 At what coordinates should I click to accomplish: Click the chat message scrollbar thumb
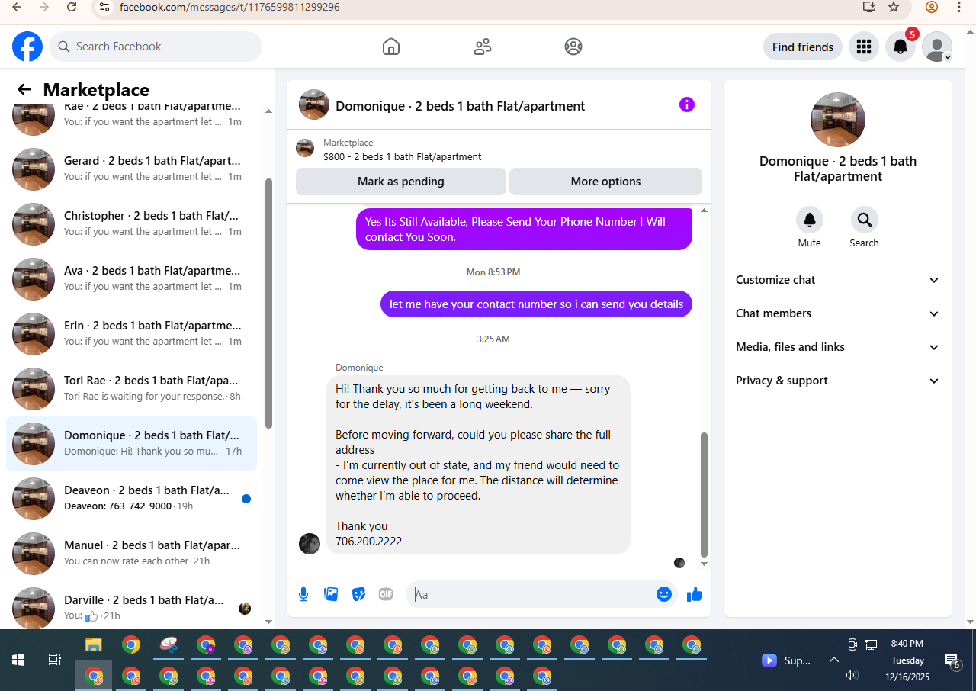704,494
